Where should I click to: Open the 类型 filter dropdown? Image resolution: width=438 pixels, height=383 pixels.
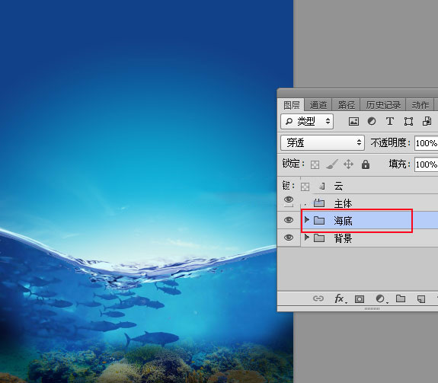tap(307, 121)
